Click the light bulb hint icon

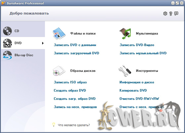[54, 124]
